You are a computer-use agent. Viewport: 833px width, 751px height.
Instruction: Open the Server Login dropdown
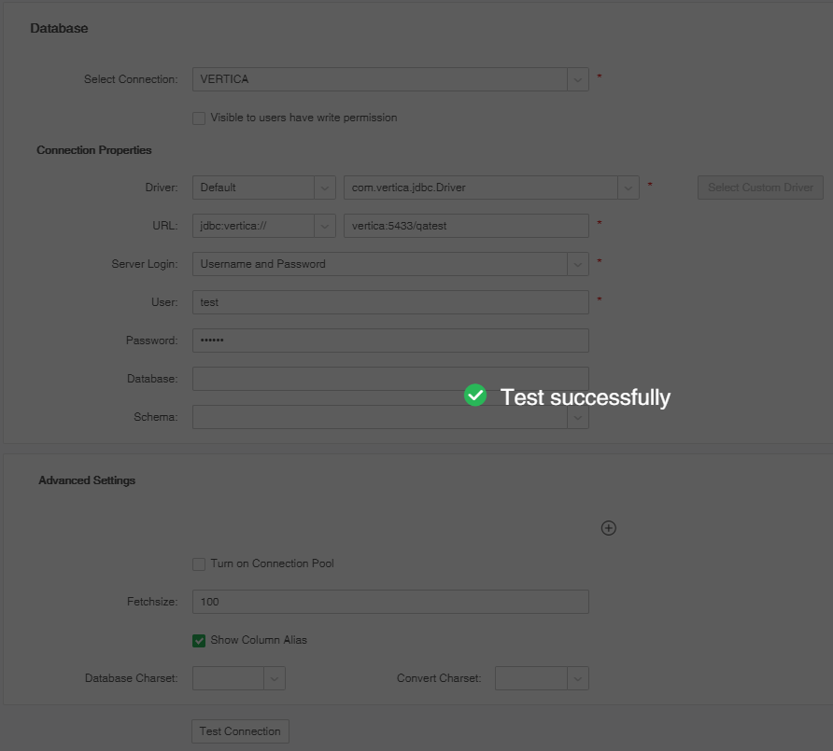577,264
